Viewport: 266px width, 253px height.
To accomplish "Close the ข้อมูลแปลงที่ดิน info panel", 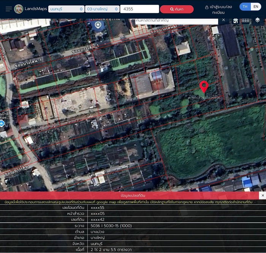I will (x=262, y=195).
